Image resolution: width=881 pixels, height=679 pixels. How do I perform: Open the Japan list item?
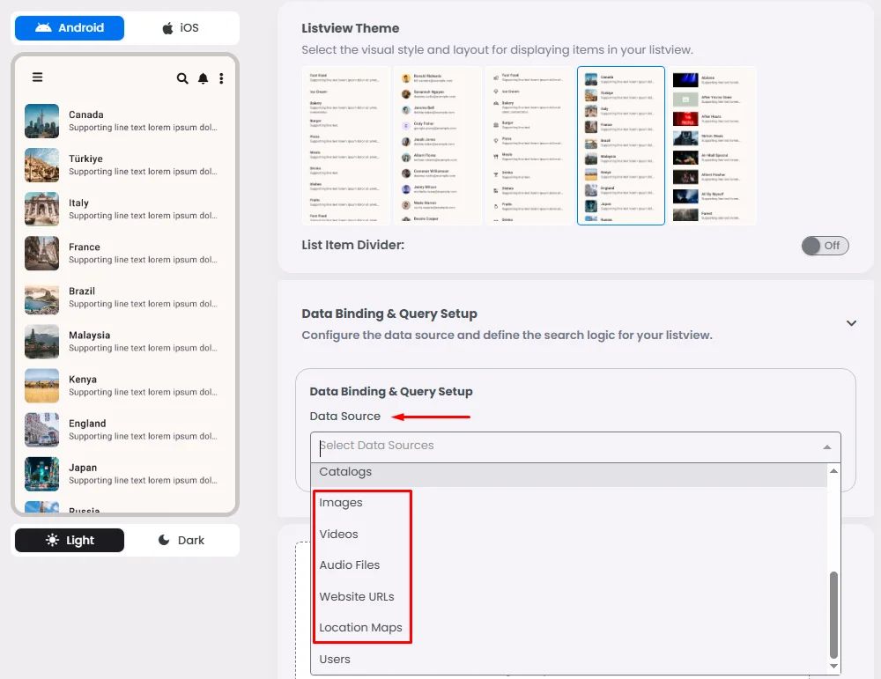click(x=123, y=474)
